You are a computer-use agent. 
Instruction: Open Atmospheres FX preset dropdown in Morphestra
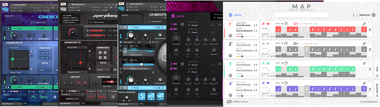click(x=72, y=95)
